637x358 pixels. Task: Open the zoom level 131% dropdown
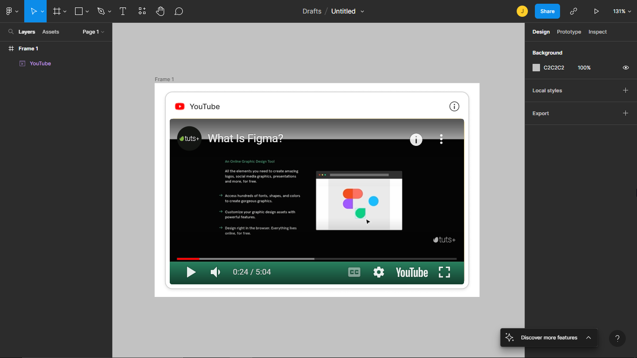622,11
